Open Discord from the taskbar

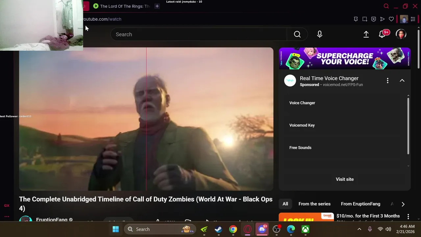[x=262, y=229]
